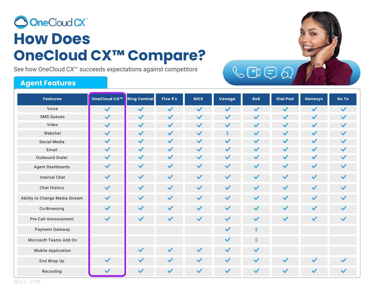
Task: Click the NICE column header
Action: (x=198, y=99)
